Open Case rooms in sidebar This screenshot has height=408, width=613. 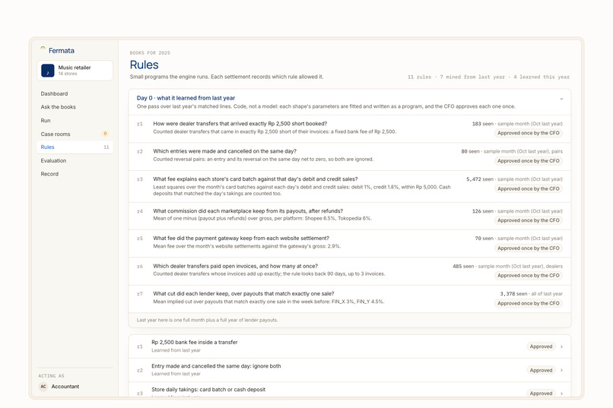pyautogui.click(x=75, y=134)
